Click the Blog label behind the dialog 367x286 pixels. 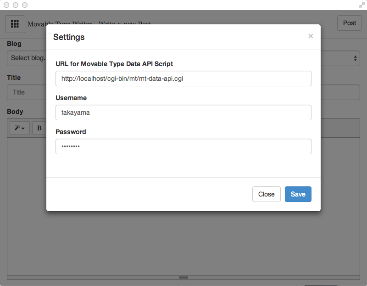14,44
